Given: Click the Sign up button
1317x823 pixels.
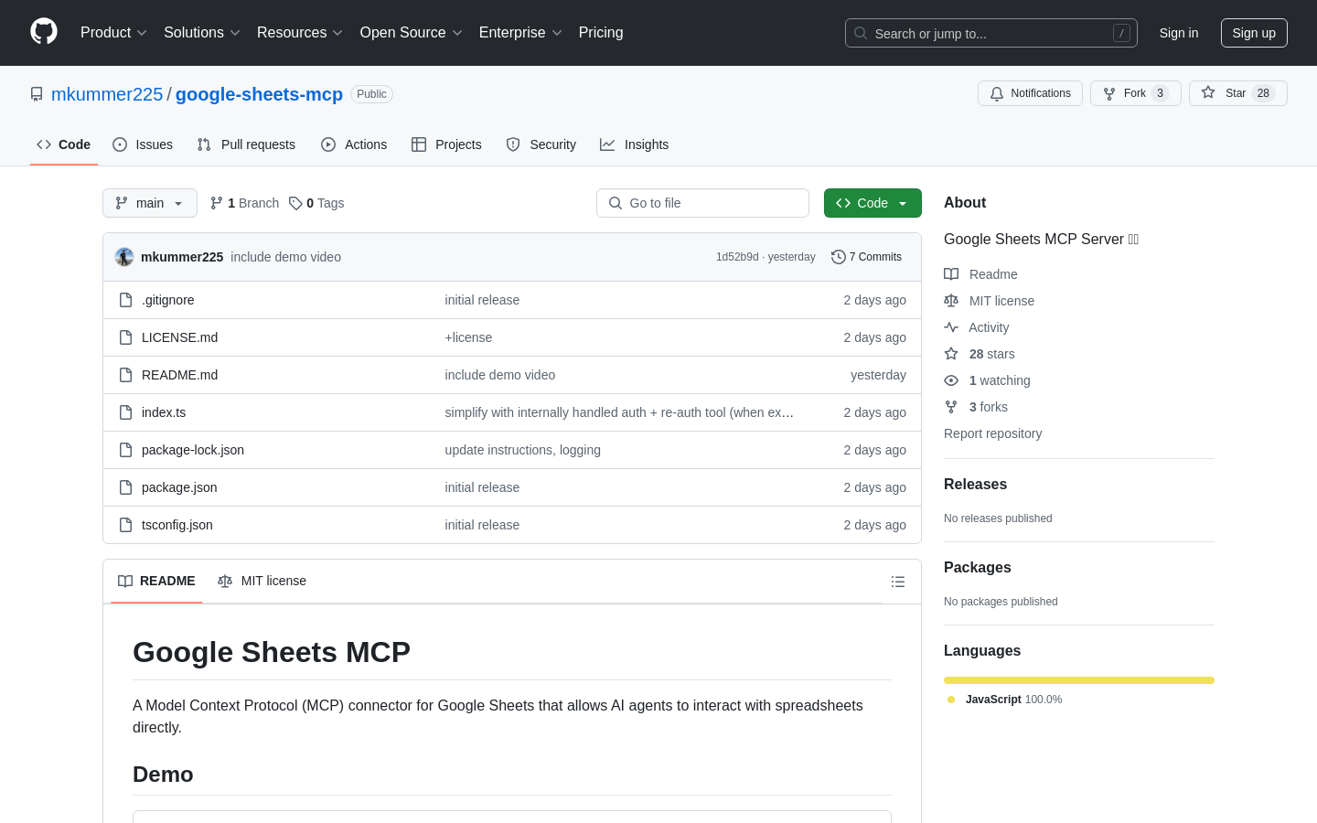Looking at the screenshot, I should pyautogui.click(x=1254, y=33).
